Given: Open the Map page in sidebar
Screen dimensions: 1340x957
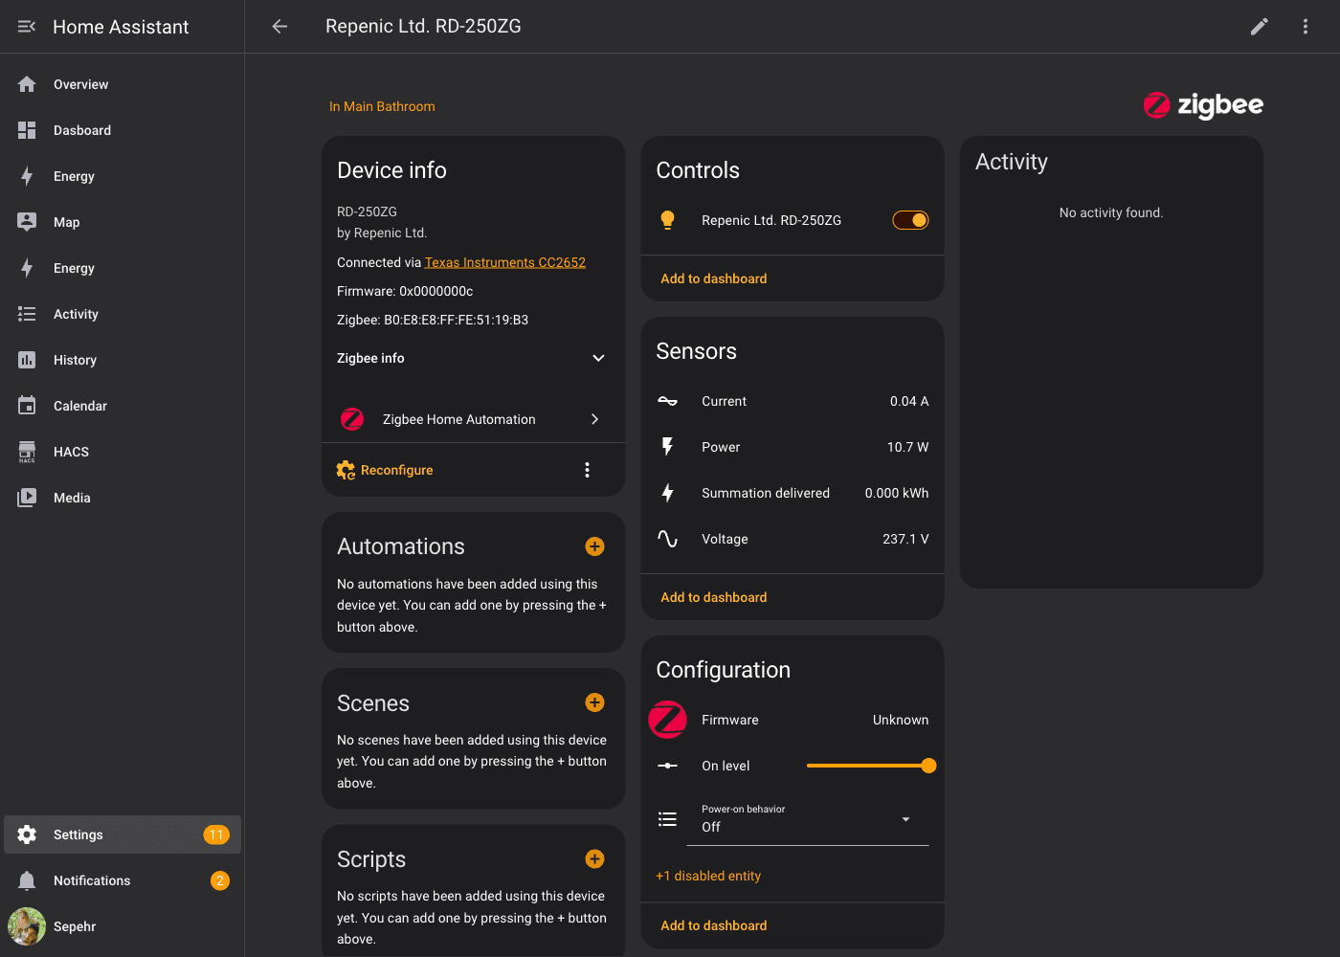Looking at the screenshot, I should [x=123, y=222].
